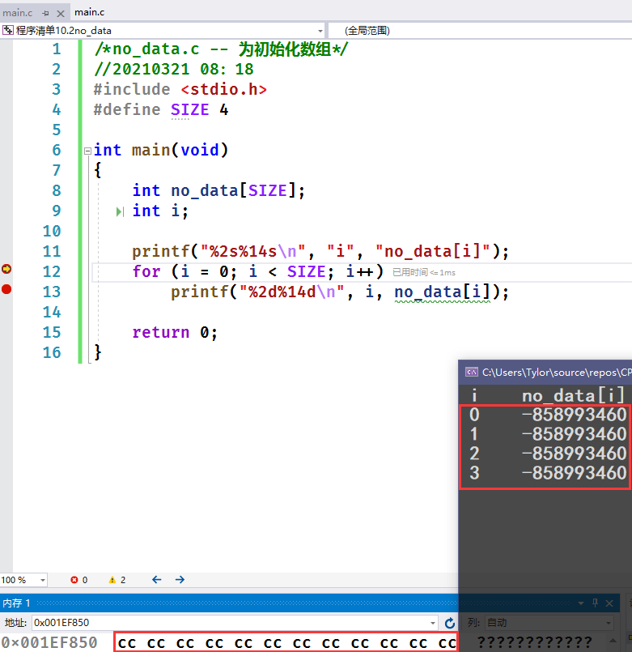This screenshot has height=652, width=632.
Task: Open the 内存 1 window options menu
Action: [x=581, y=603]
